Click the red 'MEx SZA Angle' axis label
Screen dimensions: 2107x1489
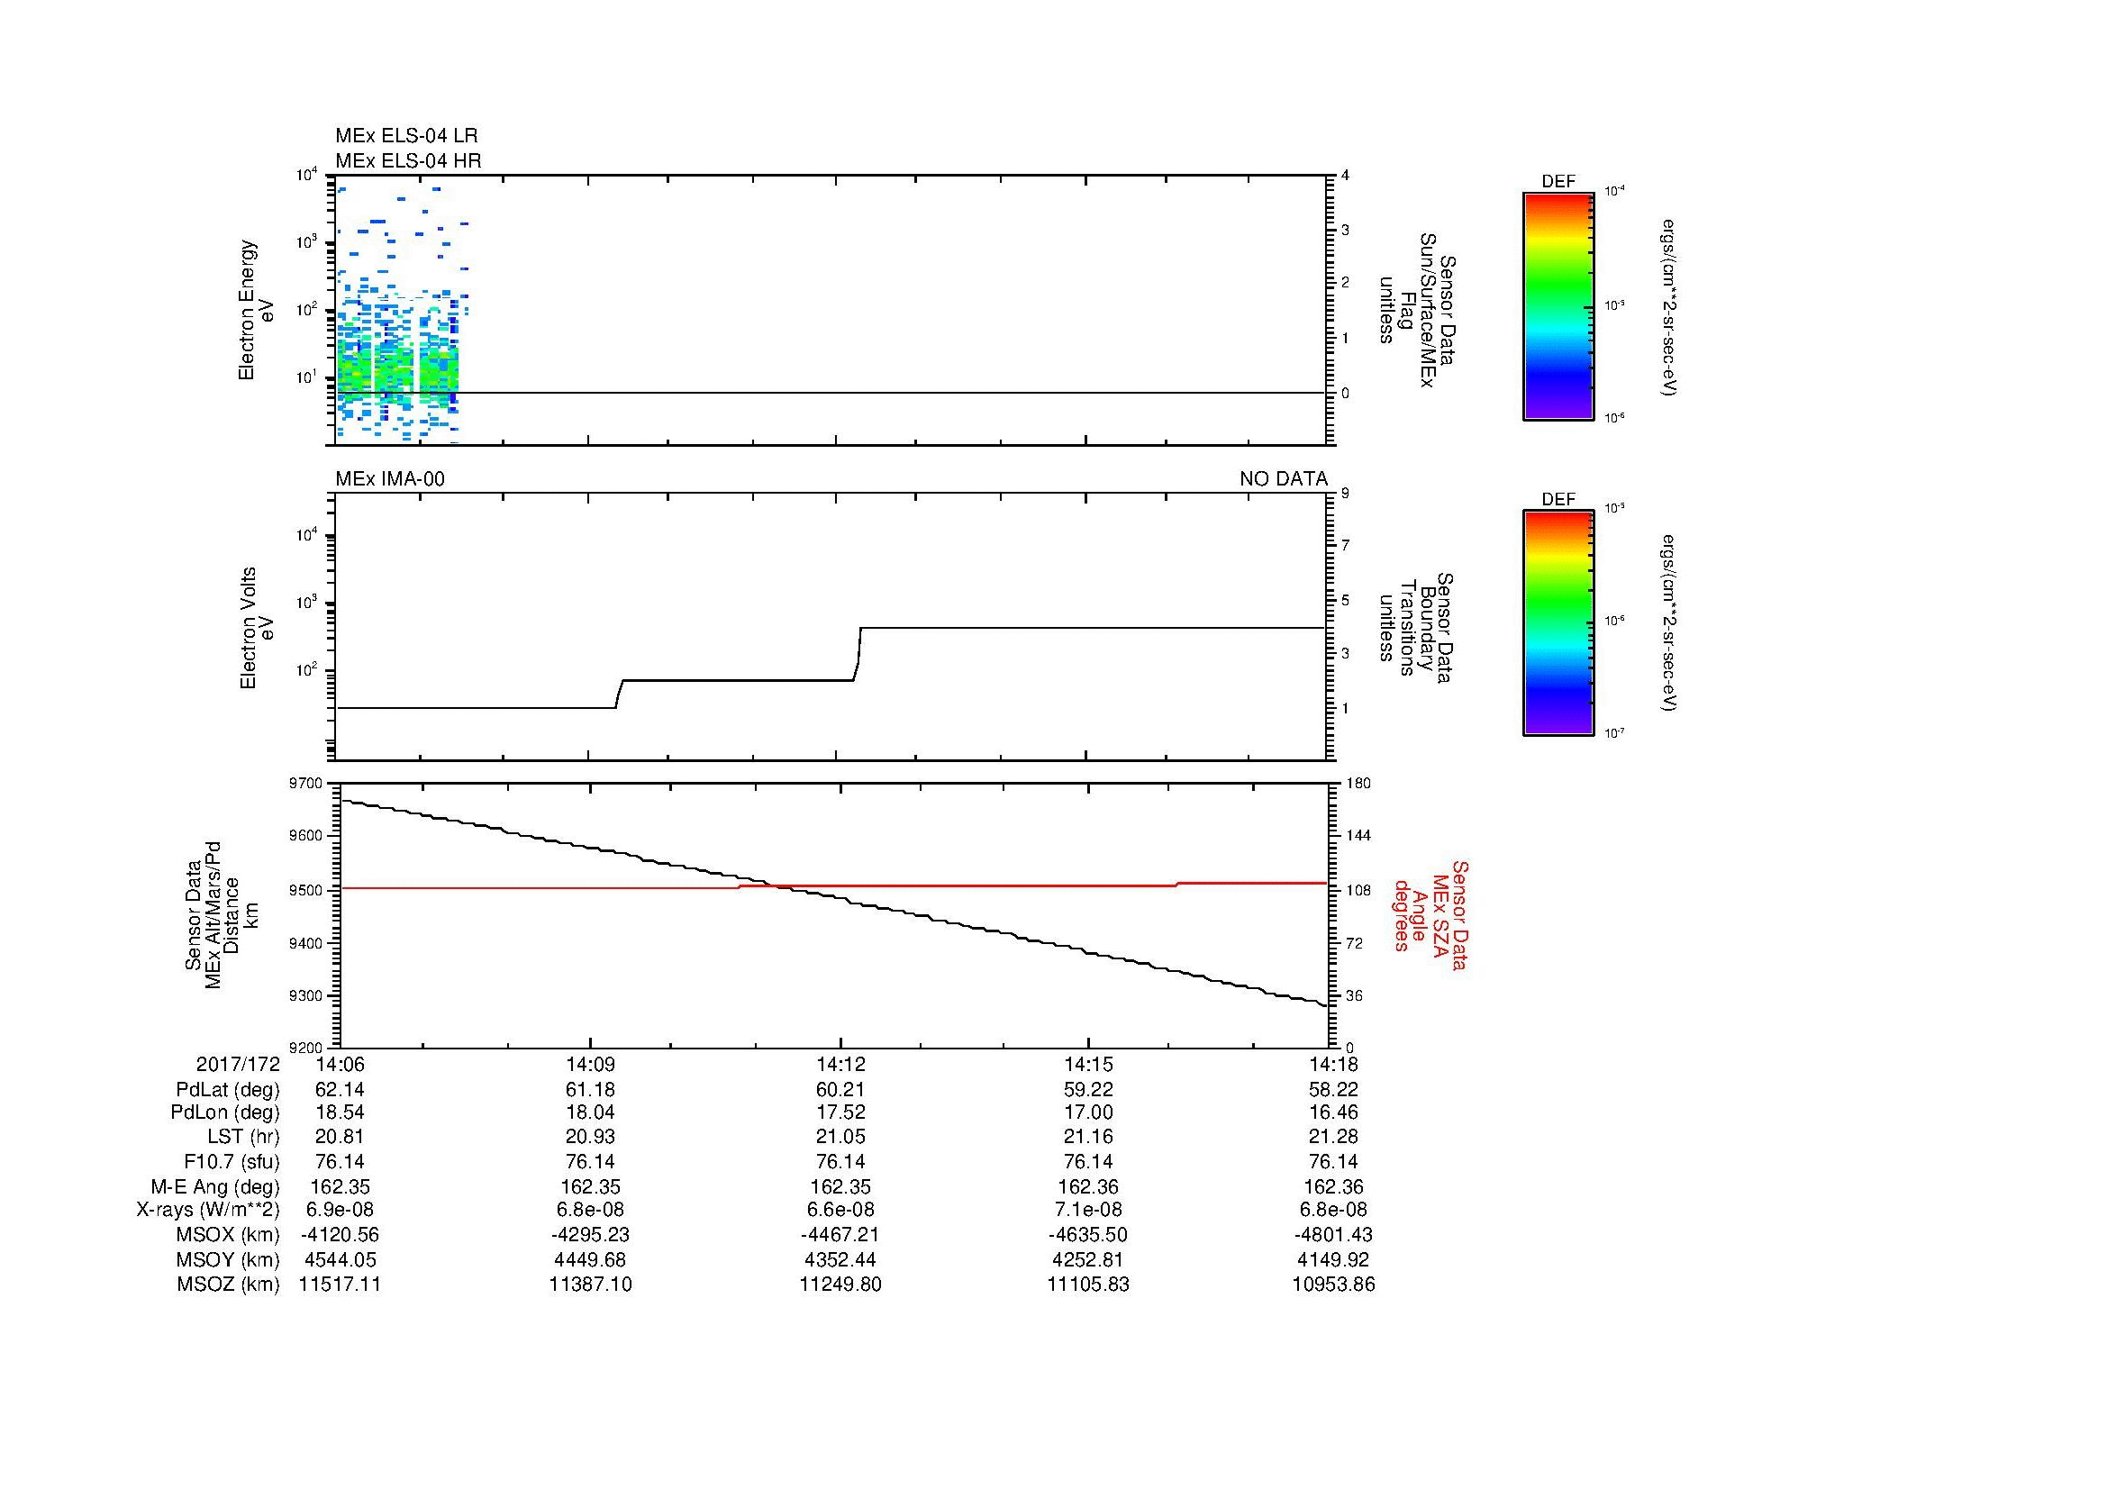[1430, 915]
